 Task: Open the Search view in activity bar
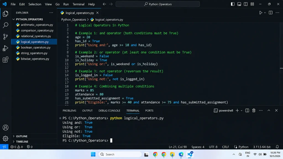6,25
